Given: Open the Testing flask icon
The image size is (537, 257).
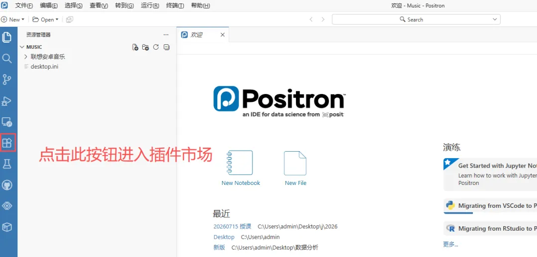Looking at the screenshot, I should (7, 164).
